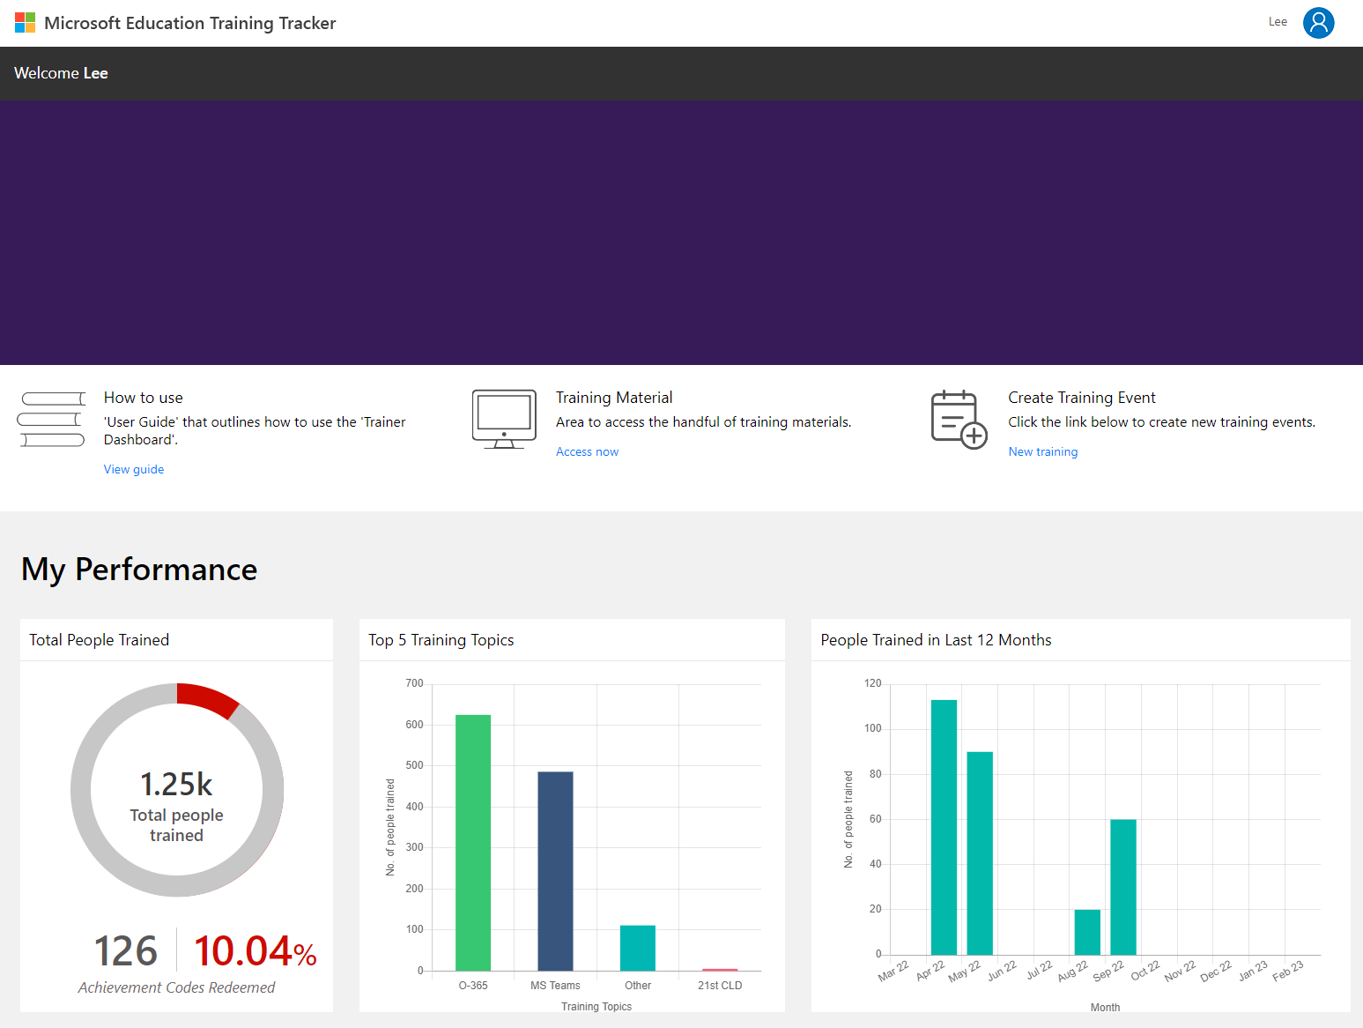This screenshot has height=1028, width=1363.
Task: Click the 126 Achievement Codes Redeemed number
Action: [125, 951]
